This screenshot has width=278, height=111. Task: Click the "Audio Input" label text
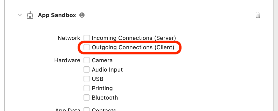[x=107, y=70]
